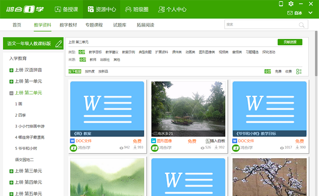Select lesson 3 小小竹排画中游
This screenshot has width=319, height=196.
point(30,126)
